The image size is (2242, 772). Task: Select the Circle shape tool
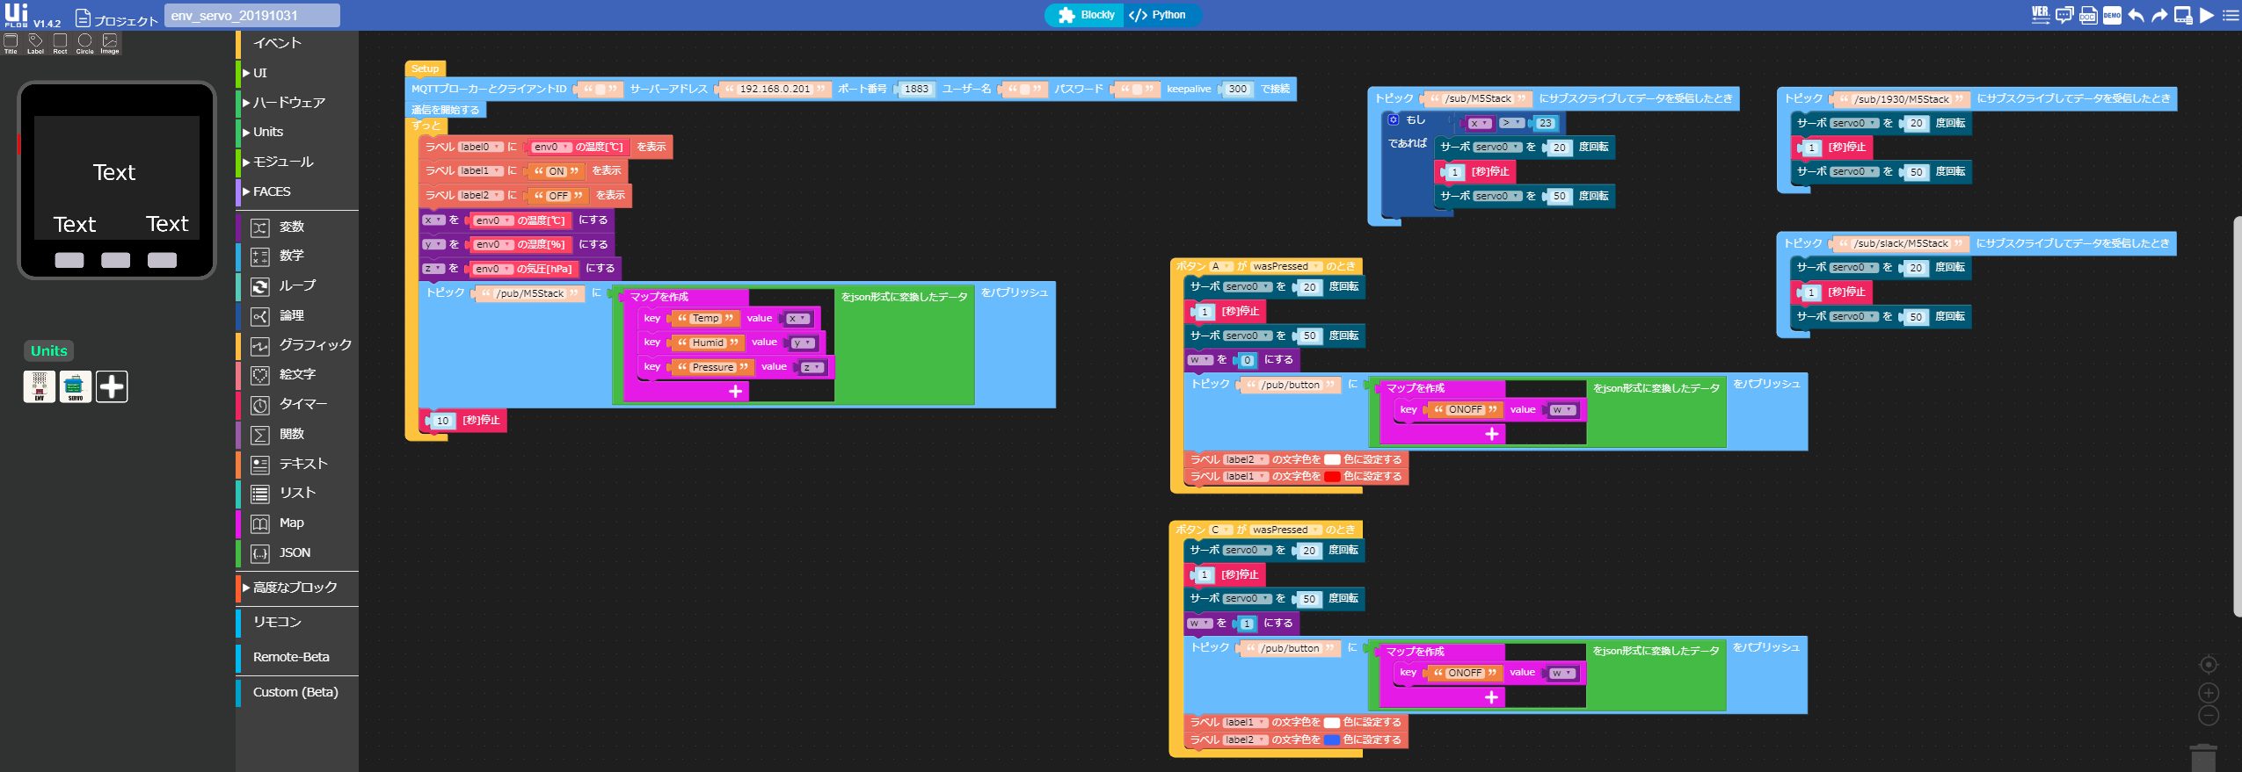tap(84, 43)
